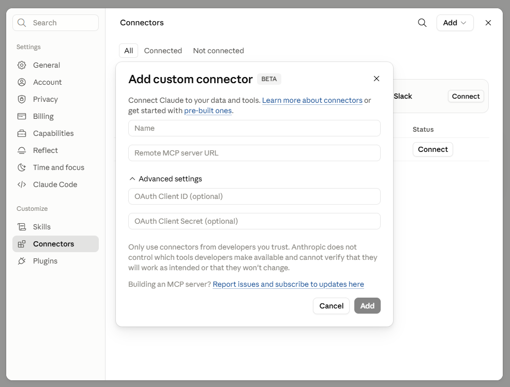Select the Connectors section label

[54, 244]
